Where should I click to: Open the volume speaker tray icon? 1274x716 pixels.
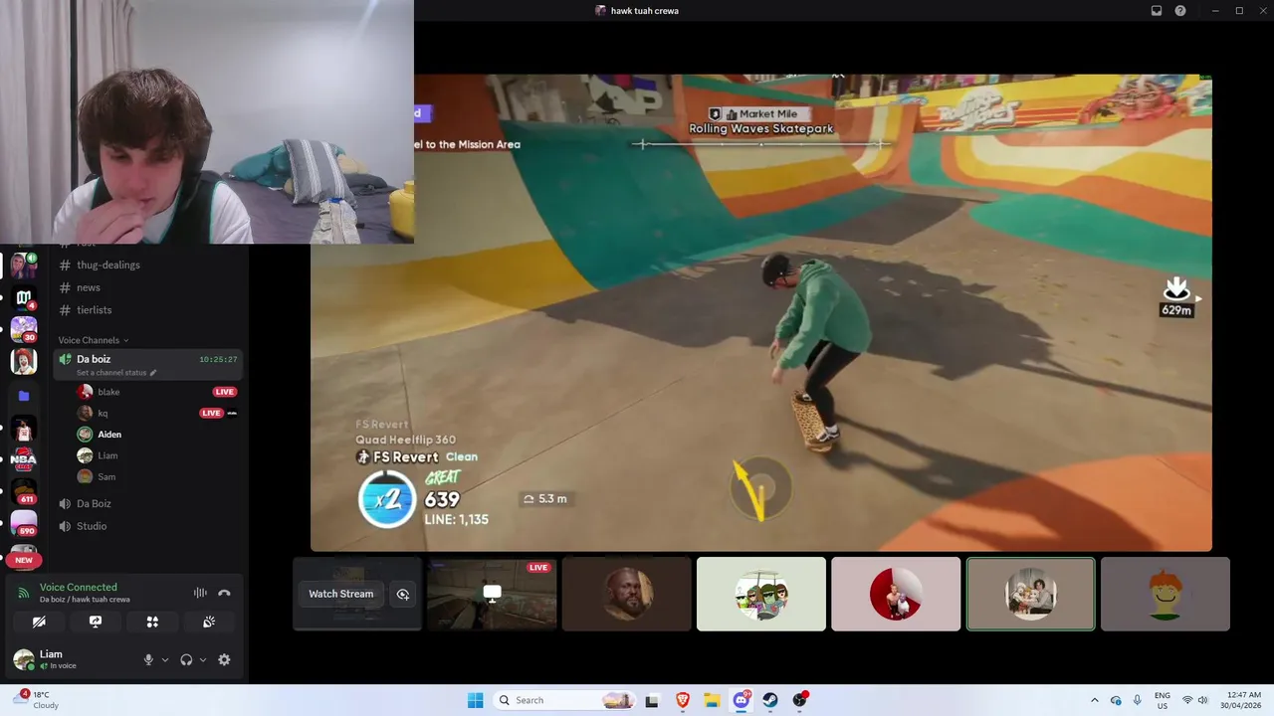pyautogui.click(x=1203, y=700)
